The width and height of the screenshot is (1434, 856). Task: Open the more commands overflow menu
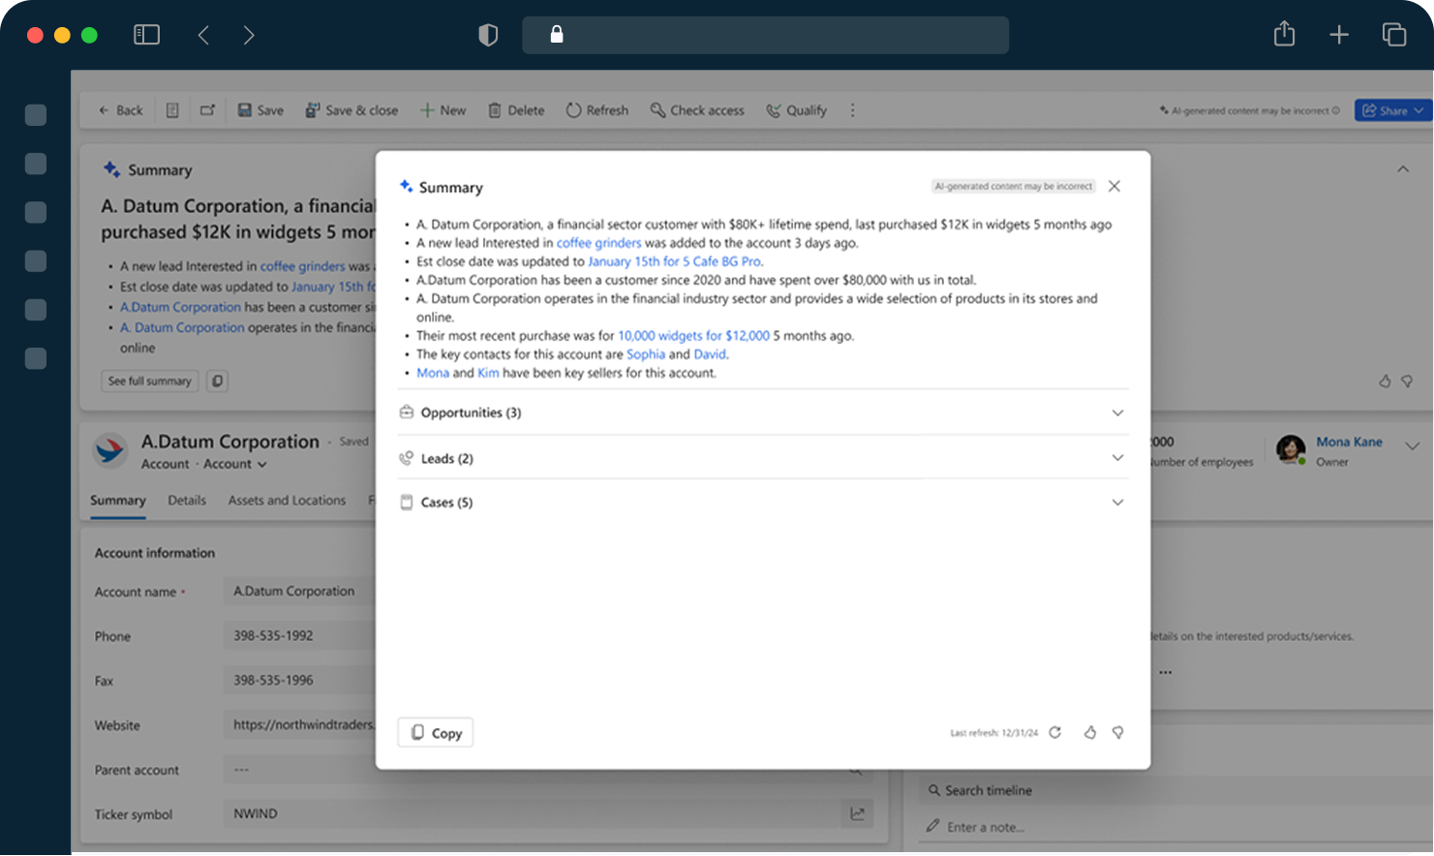[x=852, y=110]
